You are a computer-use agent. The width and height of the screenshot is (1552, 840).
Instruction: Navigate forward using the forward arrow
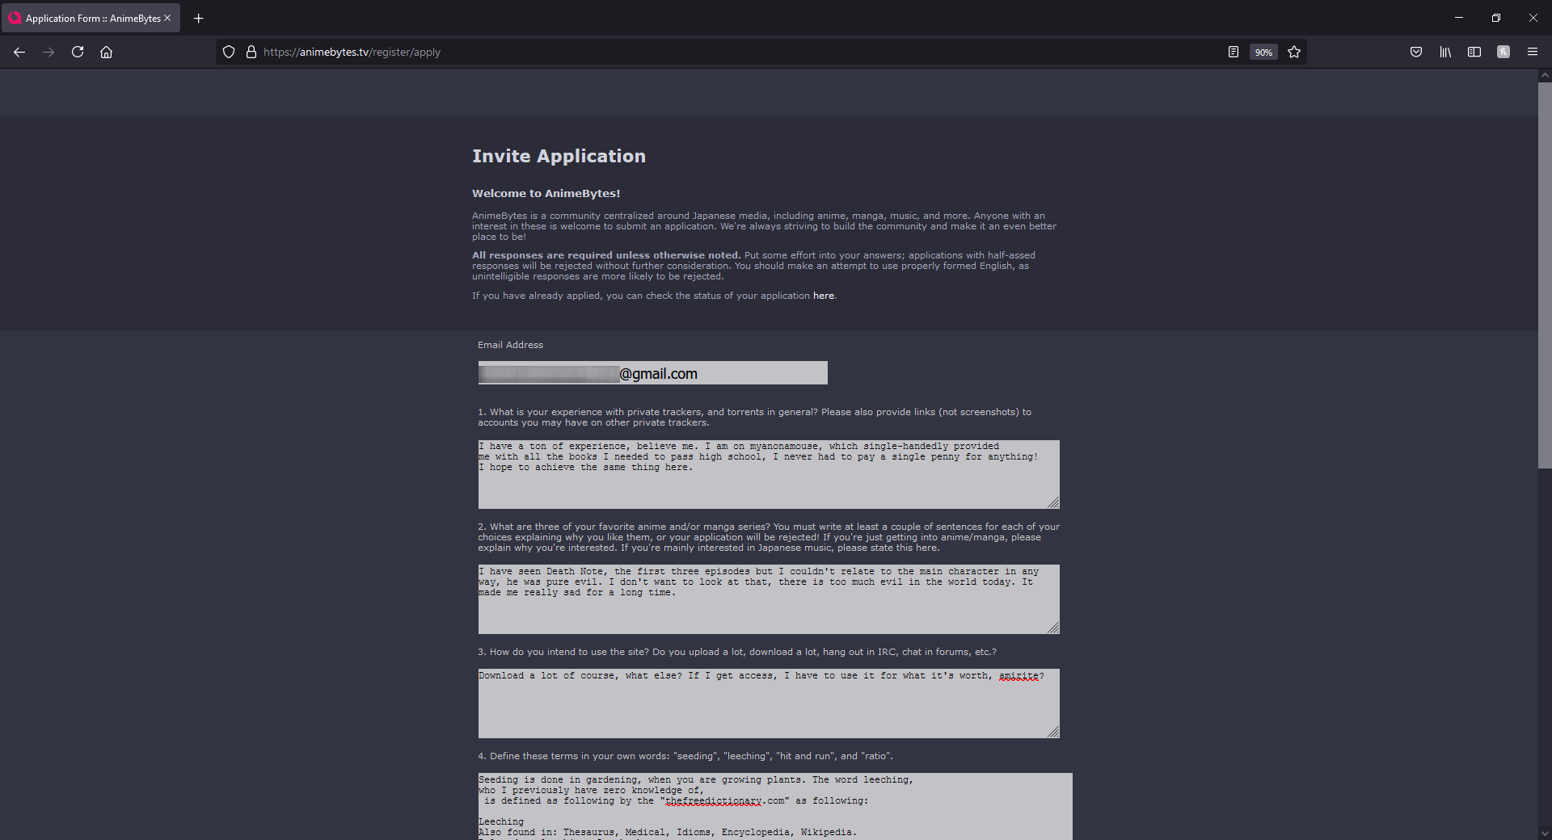[x=48, y=52]
